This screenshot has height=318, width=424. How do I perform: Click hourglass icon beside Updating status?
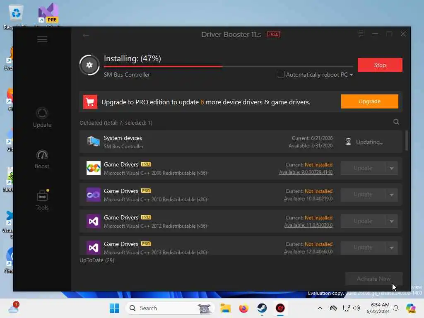(348, 142)
